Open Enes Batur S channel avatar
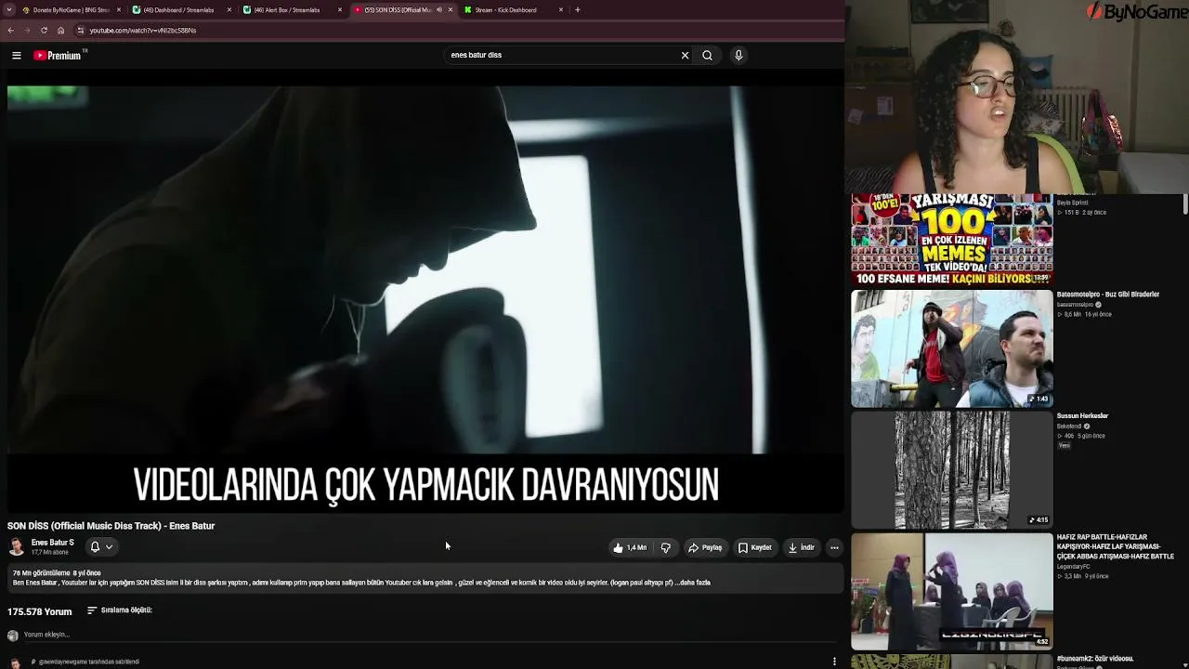The width and height of the screenshot is (1189, 669). pyautogui.click(x=17, y=547)
